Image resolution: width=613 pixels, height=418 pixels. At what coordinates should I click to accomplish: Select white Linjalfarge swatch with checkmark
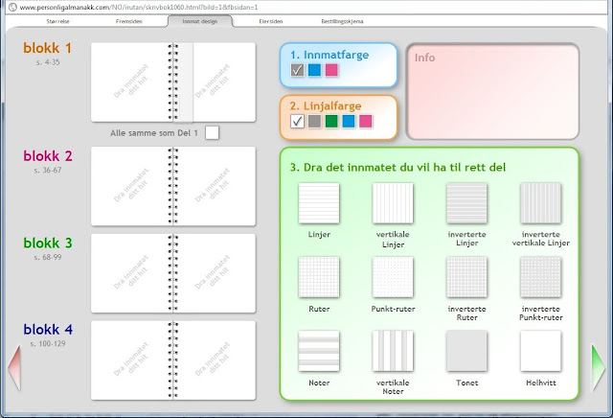click(298, 121)
